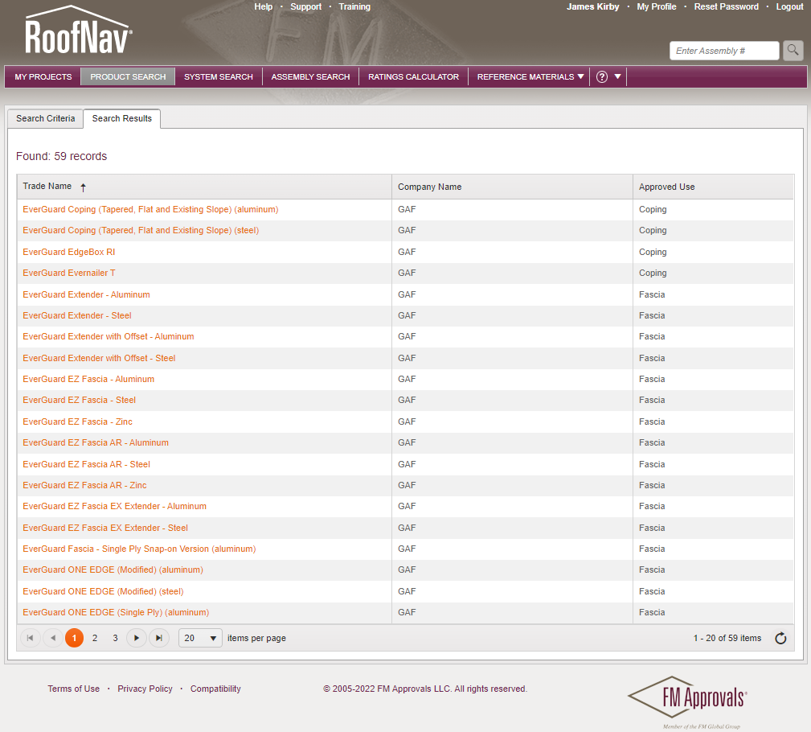811x732 pixels.
Task: Open the Support link
Action: tap(305, 6)
